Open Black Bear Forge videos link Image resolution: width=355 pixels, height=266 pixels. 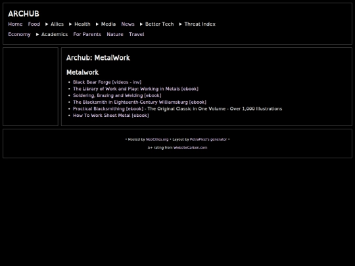click(x=107, y=82)
